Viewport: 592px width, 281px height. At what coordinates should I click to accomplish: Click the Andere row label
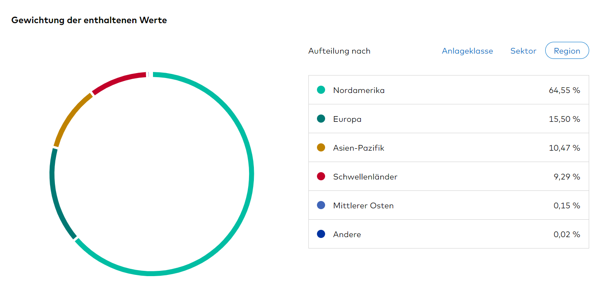tap(347, 234)
